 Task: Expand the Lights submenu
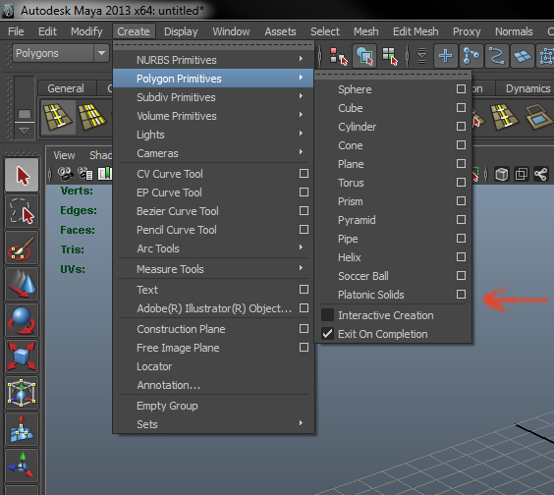pos(214,135)
